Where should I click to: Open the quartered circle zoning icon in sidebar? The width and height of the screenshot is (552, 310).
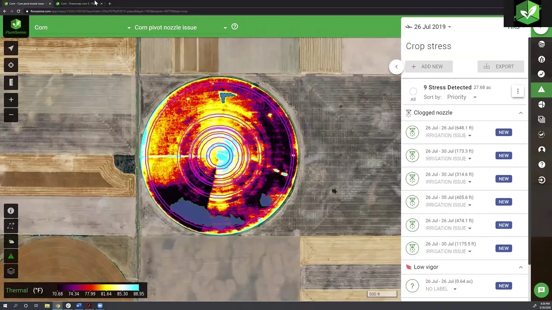pyautogui.click(x=542, y=105)
